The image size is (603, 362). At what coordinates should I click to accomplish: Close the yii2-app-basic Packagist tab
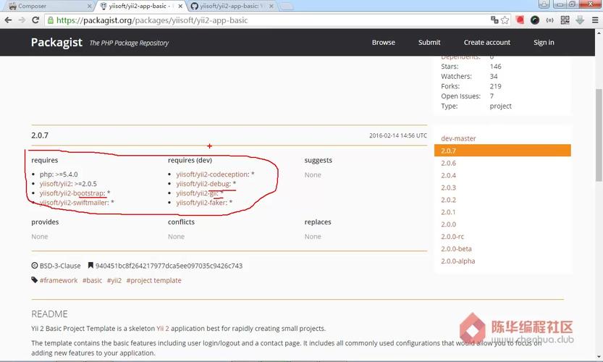(x=180, y=7)
